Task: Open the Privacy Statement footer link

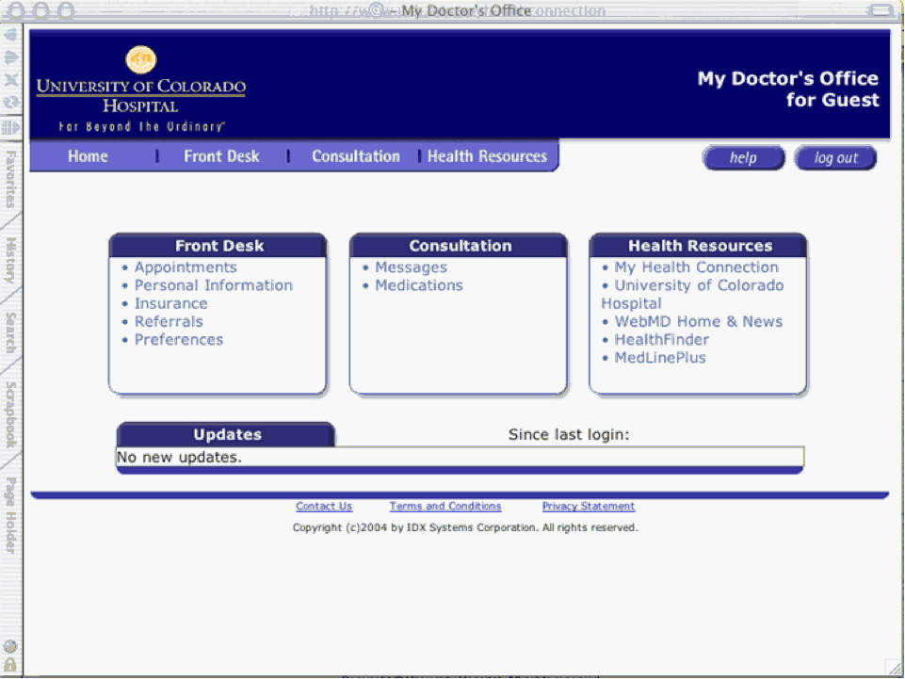Action: click(x=589, y=507)
